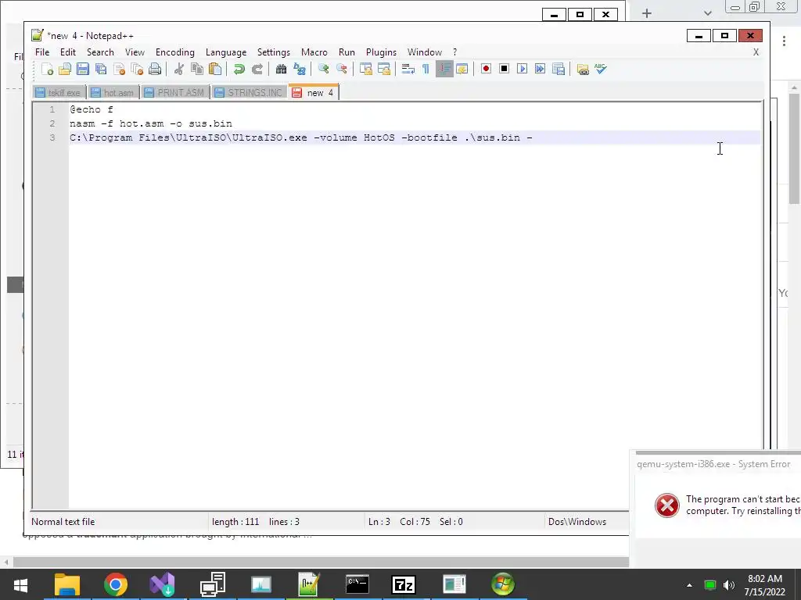Image resolution: width=801 pixels, height=600 pixels.
Task: Select the new 4 tab
Action: pyautogui.click(x=313, y=92)
